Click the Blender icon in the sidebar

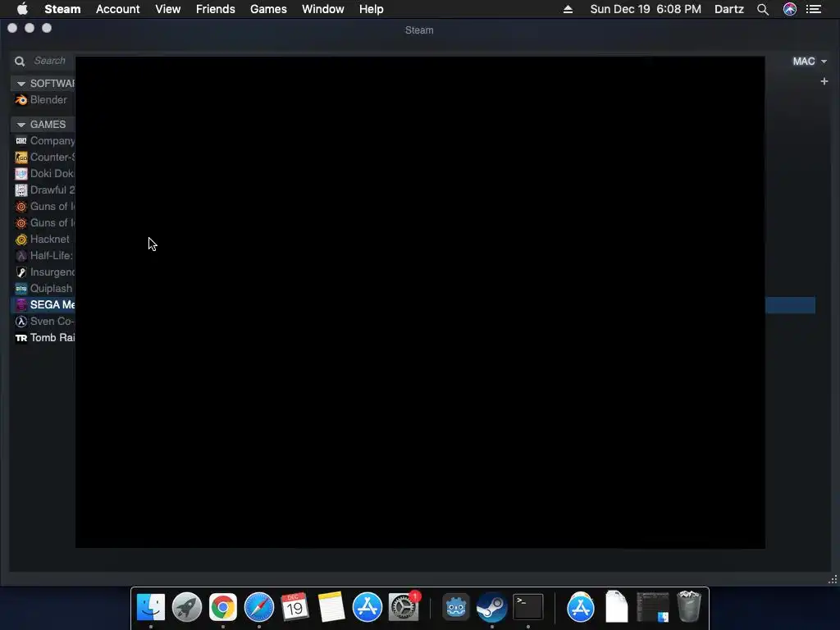tap(21, 100)
